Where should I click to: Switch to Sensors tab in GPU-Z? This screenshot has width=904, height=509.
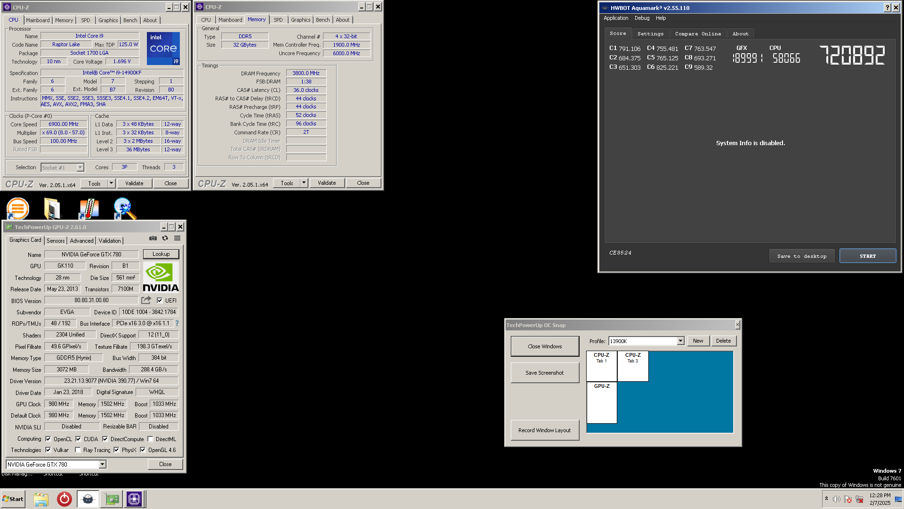[56, 241]
